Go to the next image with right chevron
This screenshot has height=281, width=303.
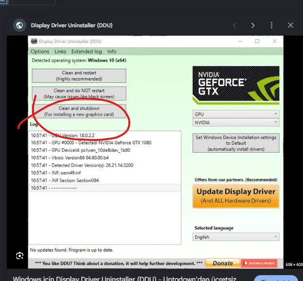[253, 25]
